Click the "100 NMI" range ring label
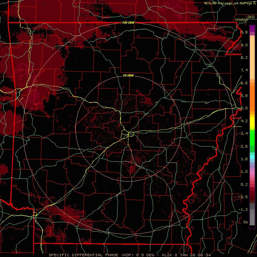Image resolution: width=257 pixels, height=257 pixels. (x=128, y=23)
